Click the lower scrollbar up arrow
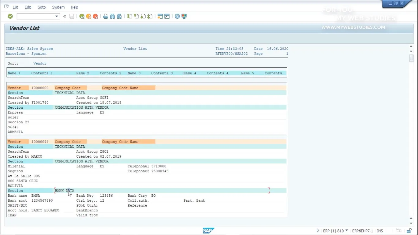The height and width of the screenshot is (235, 418). 411,218
